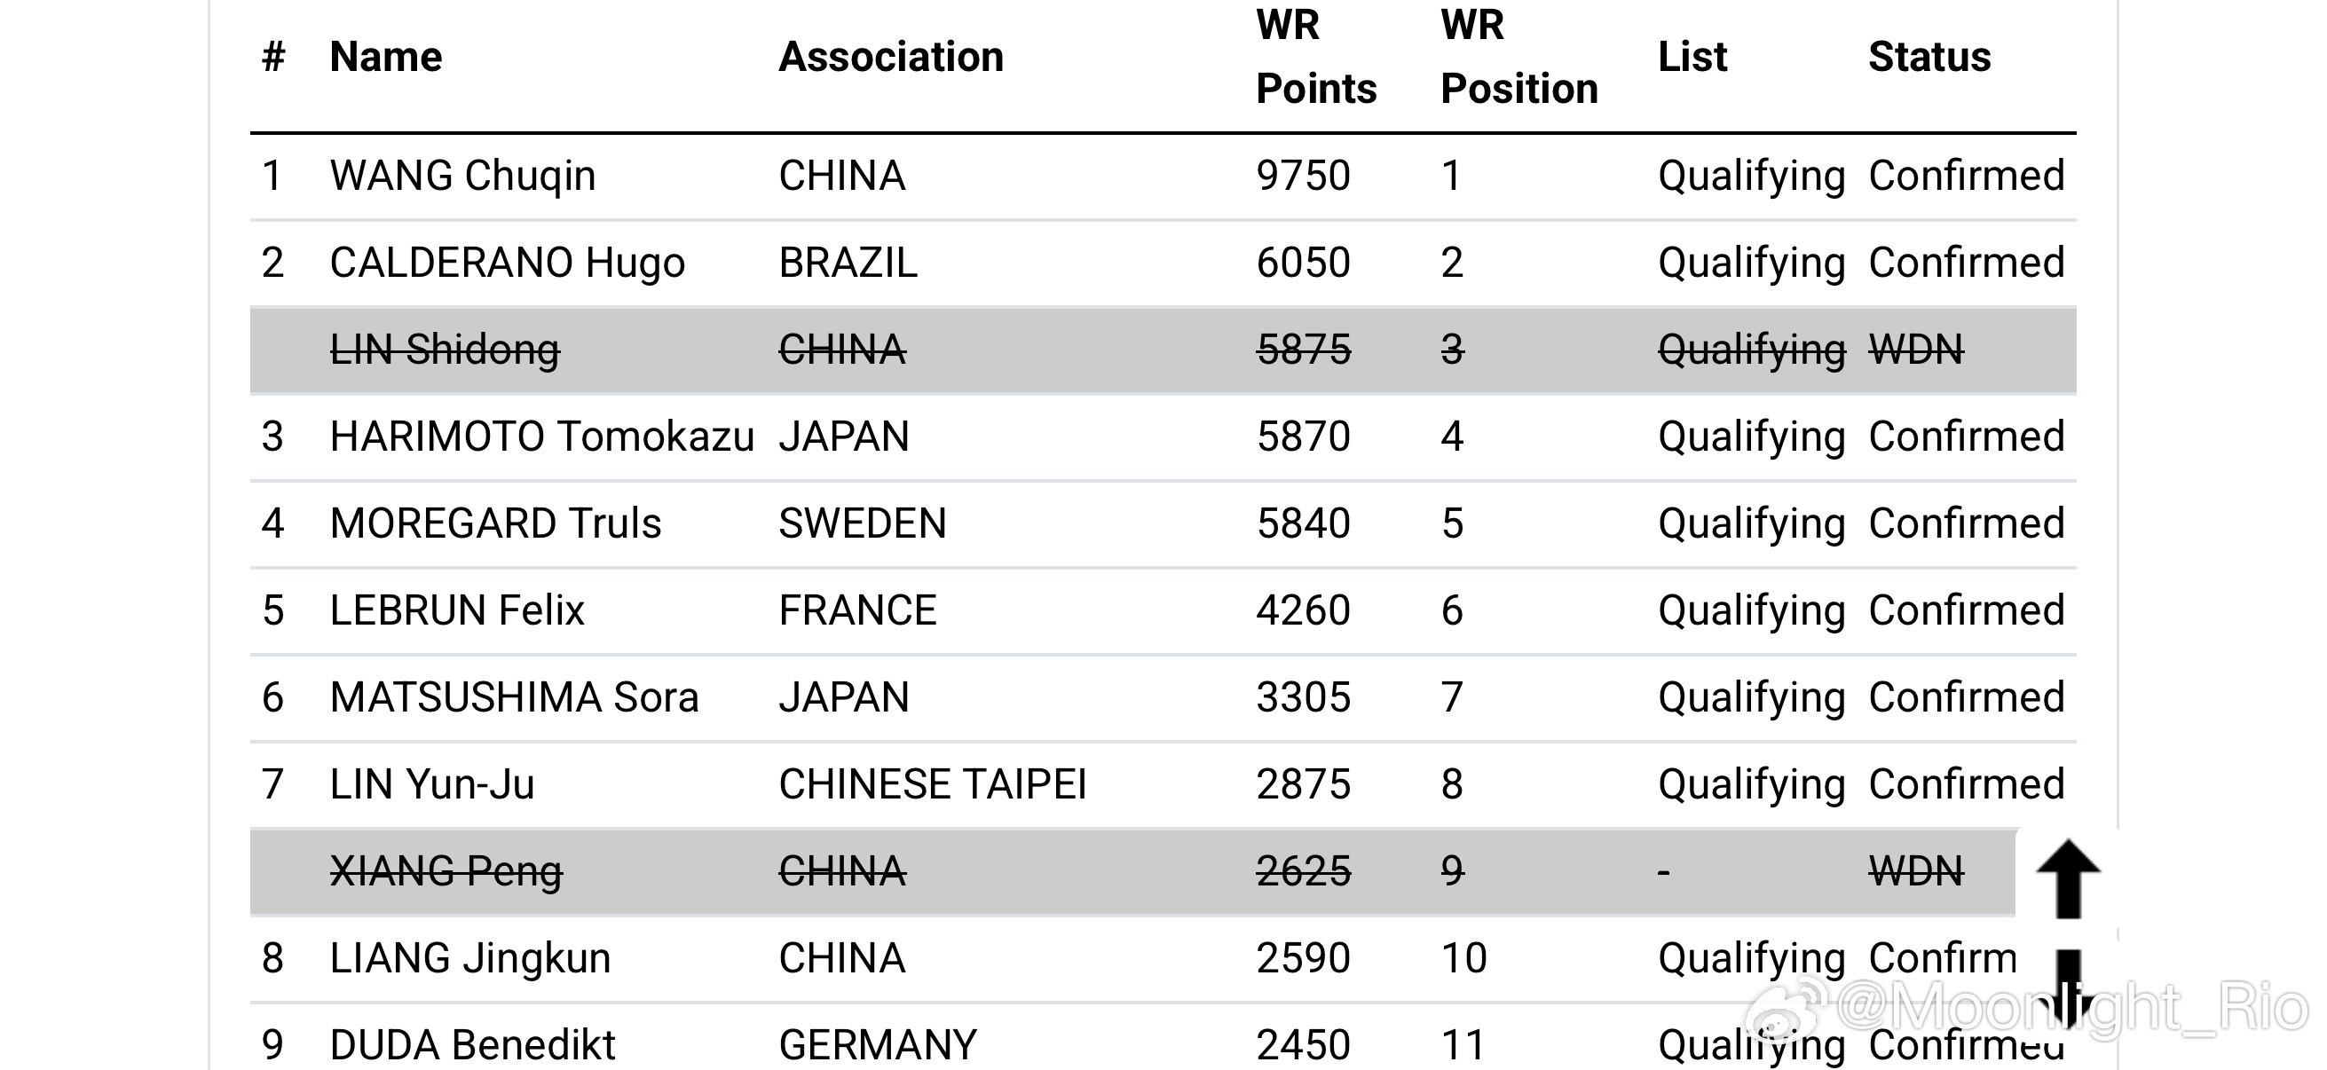The height and width of the screenshot is (1070, 2327).
Task: Click the Association column header
Action: (891, 57)
